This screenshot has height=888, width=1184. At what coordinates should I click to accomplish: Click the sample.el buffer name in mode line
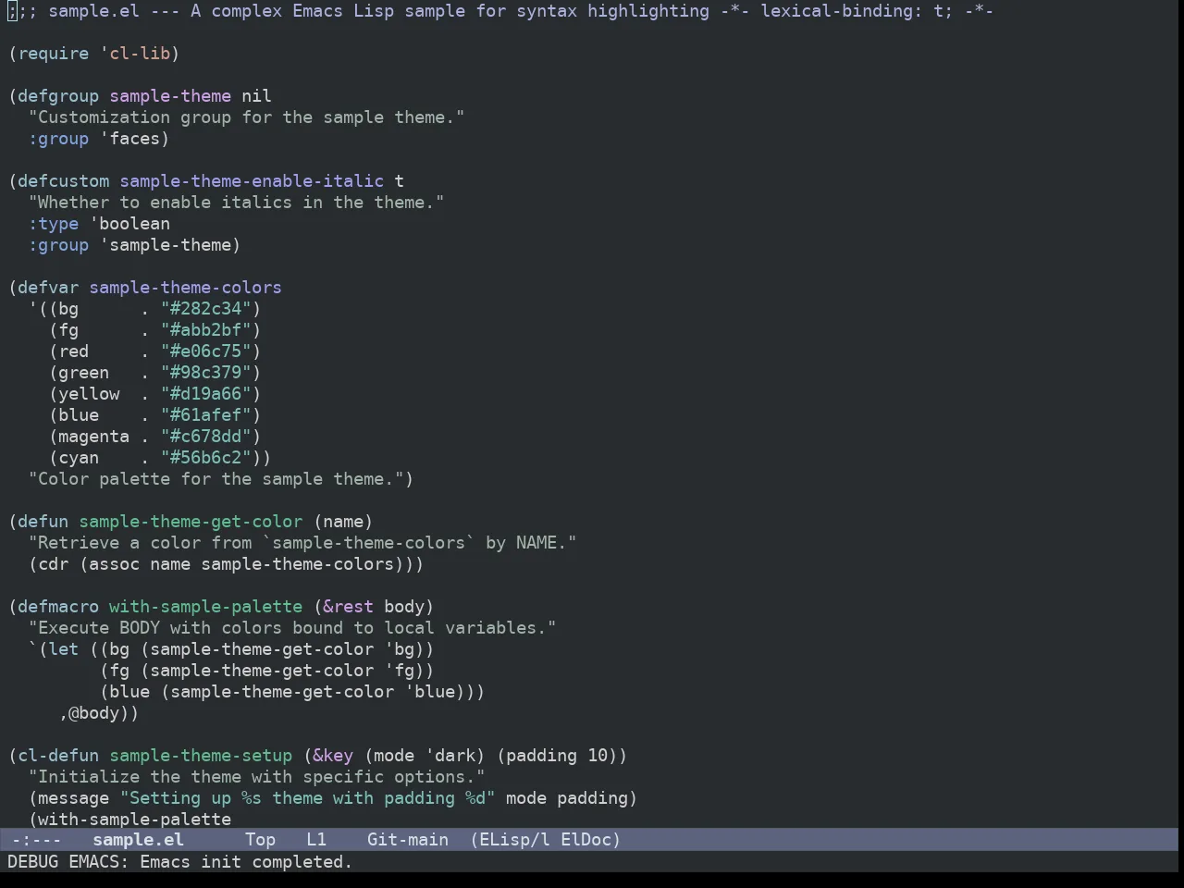[x=138, y=840]
